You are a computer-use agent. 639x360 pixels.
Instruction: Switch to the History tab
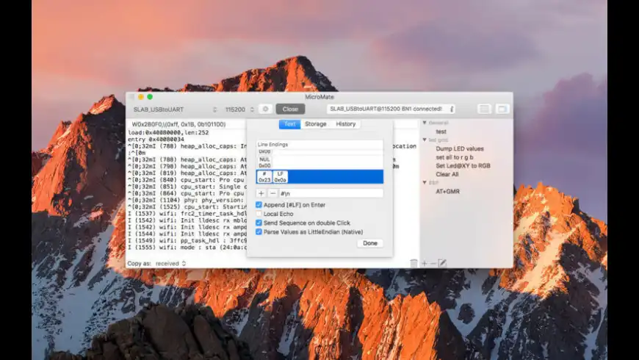(346, 124)
